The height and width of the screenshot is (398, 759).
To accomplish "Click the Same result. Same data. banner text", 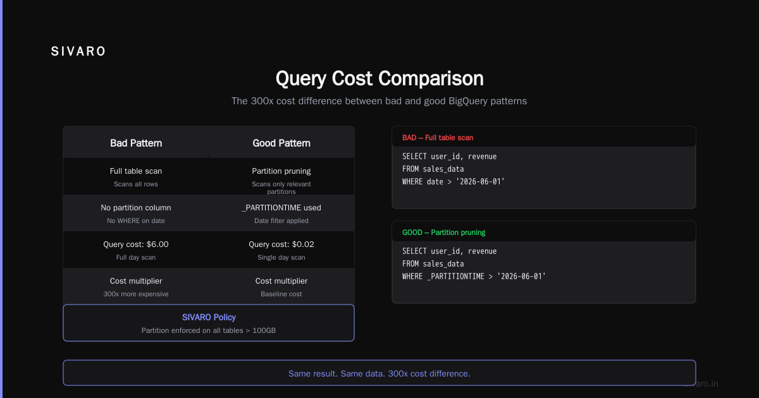I will [x=379, y=373].
